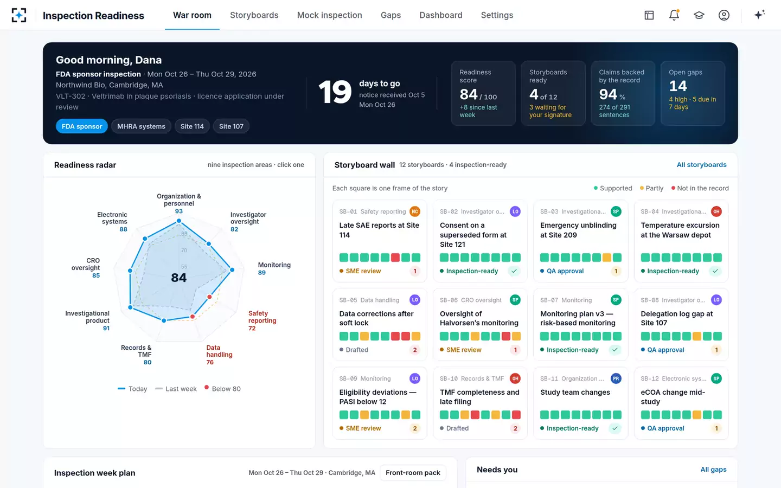Image resolution: width=781 pixels, height=488 pixels.
Task: Open the Temperature excursion storyboard card
Action: tap(681, 241)
